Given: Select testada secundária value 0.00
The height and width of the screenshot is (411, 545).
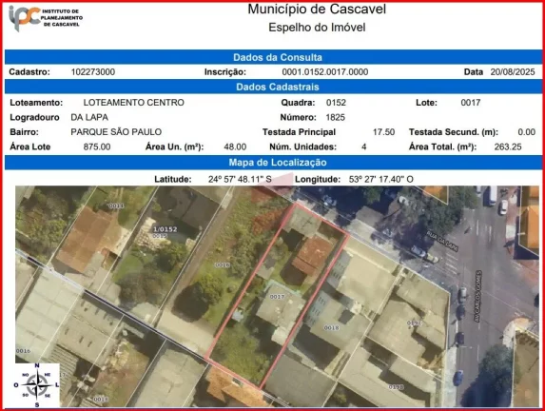Looking at the screenshot, I should 526,132.
